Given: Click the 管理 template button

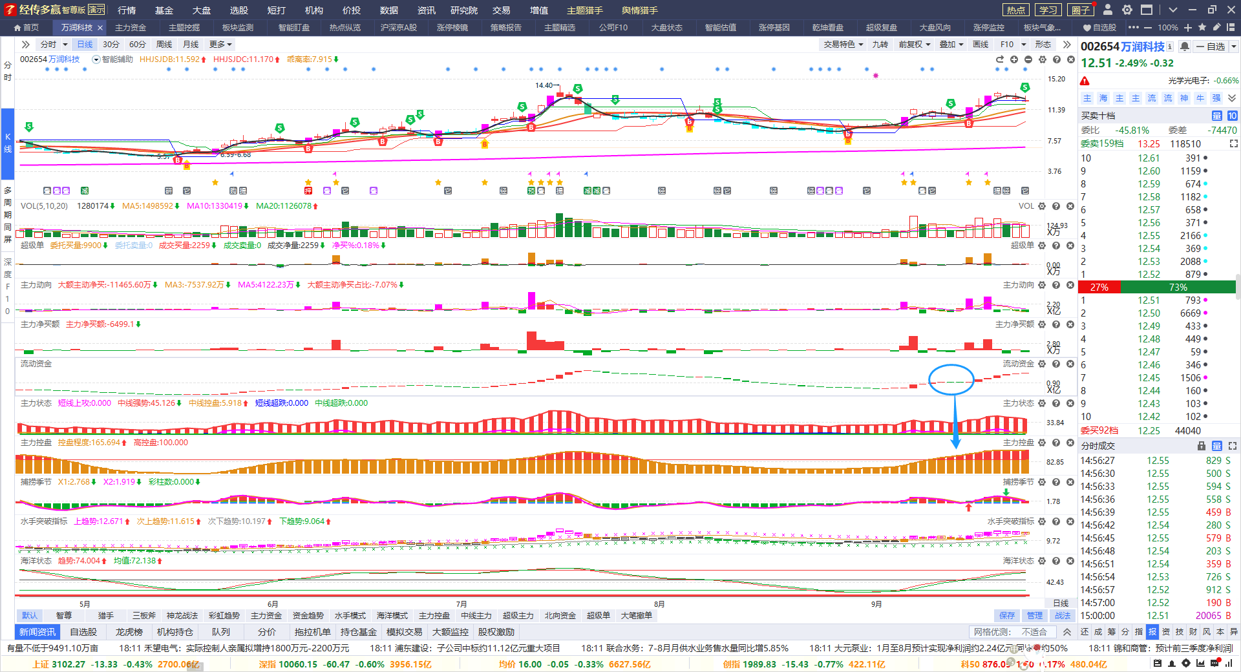Looking at the screenshot, I should coord(1035,616).
